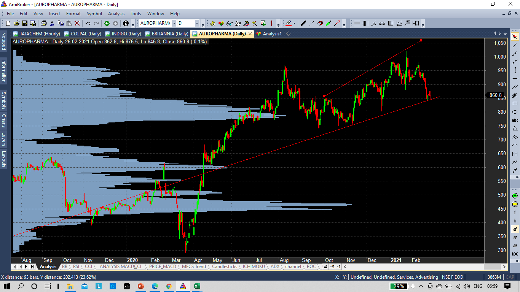Close the AUROPHARMA (Daily) tab
This screenshot has height=292, width=520.
(250, 34)
